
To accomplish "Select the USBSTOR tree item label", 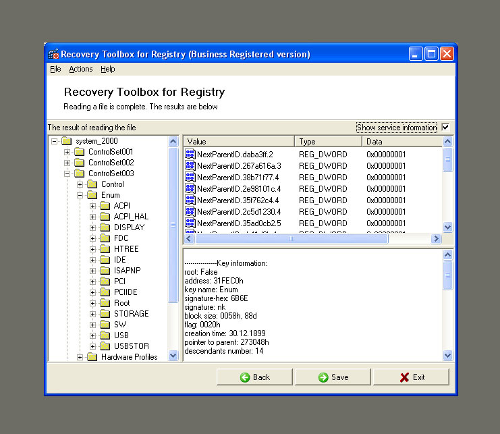I will (x=132, y=346).
